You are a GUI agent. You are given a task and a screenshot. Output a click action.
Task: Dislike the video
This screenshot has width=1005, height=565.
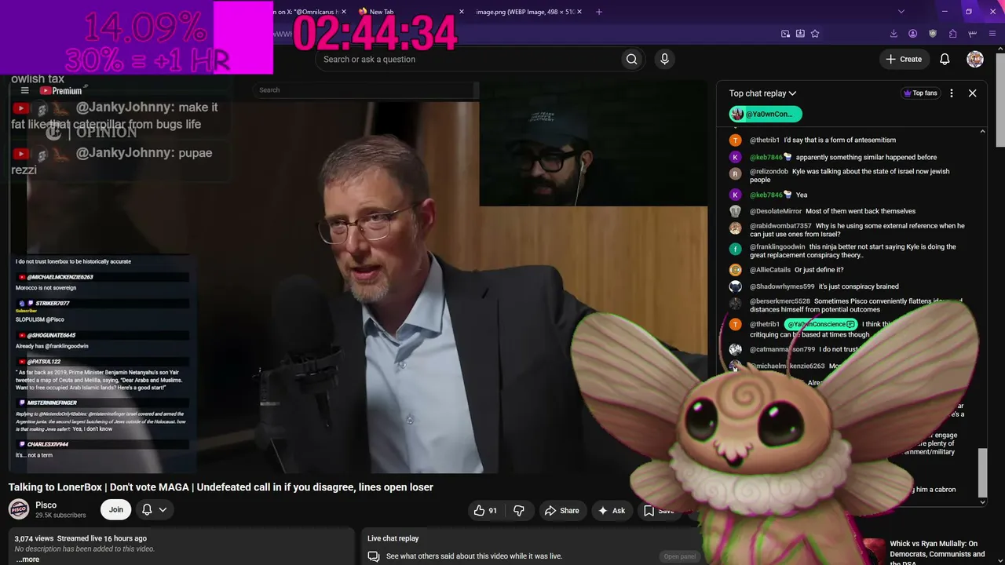pos(519,510)
